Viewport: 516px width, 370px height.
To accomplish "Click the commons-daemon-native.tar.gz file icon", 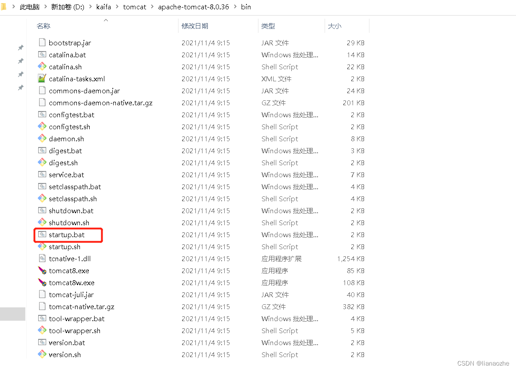I will click(x=42, y=102).
